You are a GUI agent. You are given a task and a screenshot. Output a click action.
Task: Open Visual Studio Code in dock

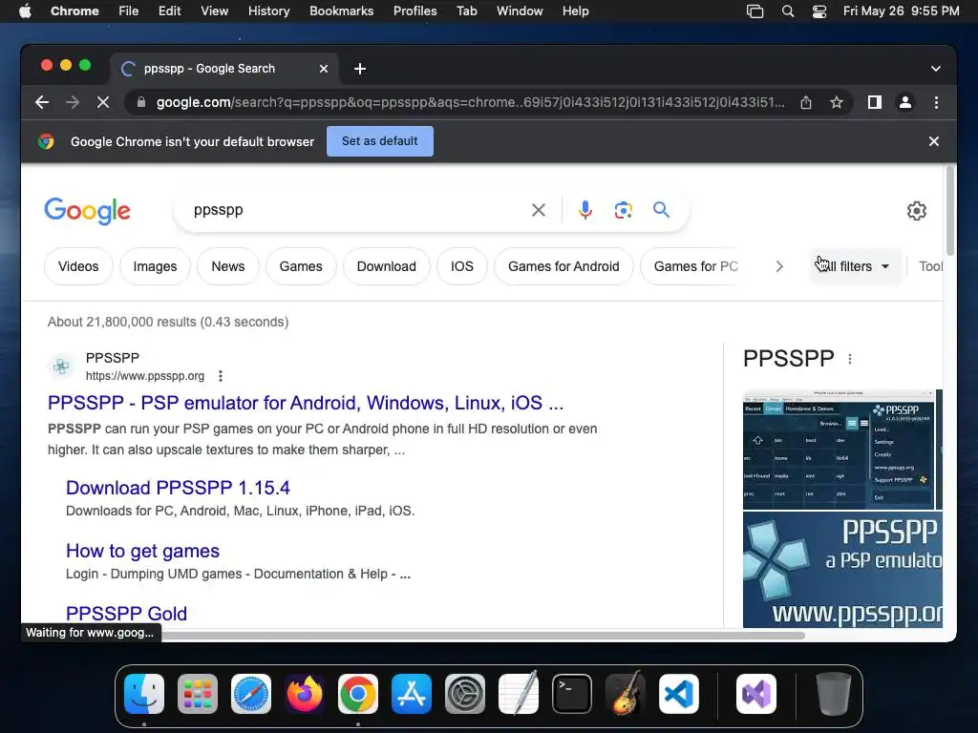click(x=679, y=694)
